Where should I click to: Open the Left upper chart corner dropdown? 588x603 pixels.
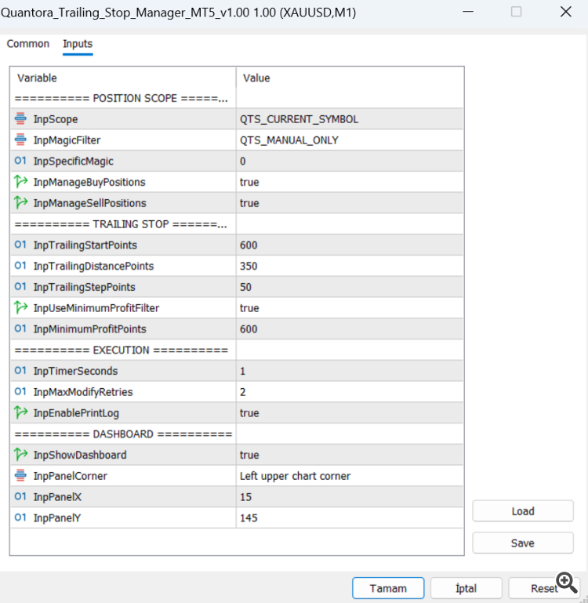pyautogui.click(x=350, y=476)
